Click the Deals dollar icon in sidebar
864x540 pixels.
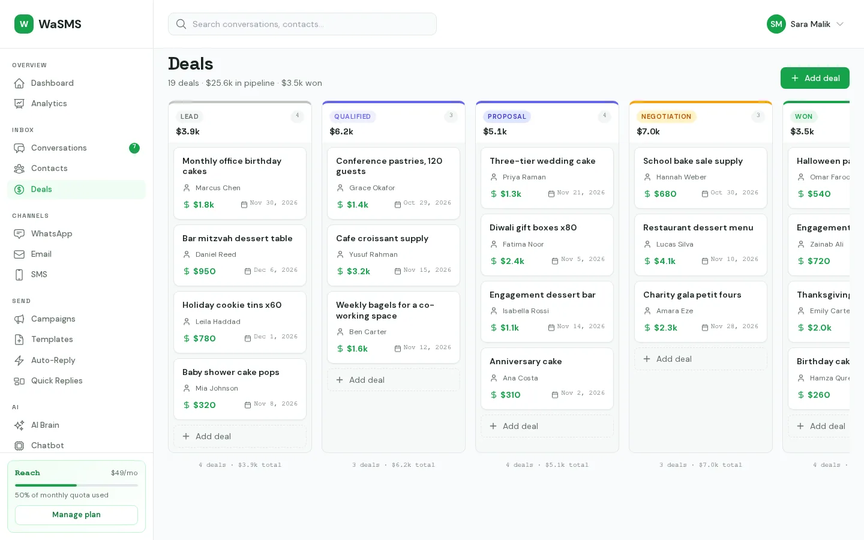[x=19, y=190]
